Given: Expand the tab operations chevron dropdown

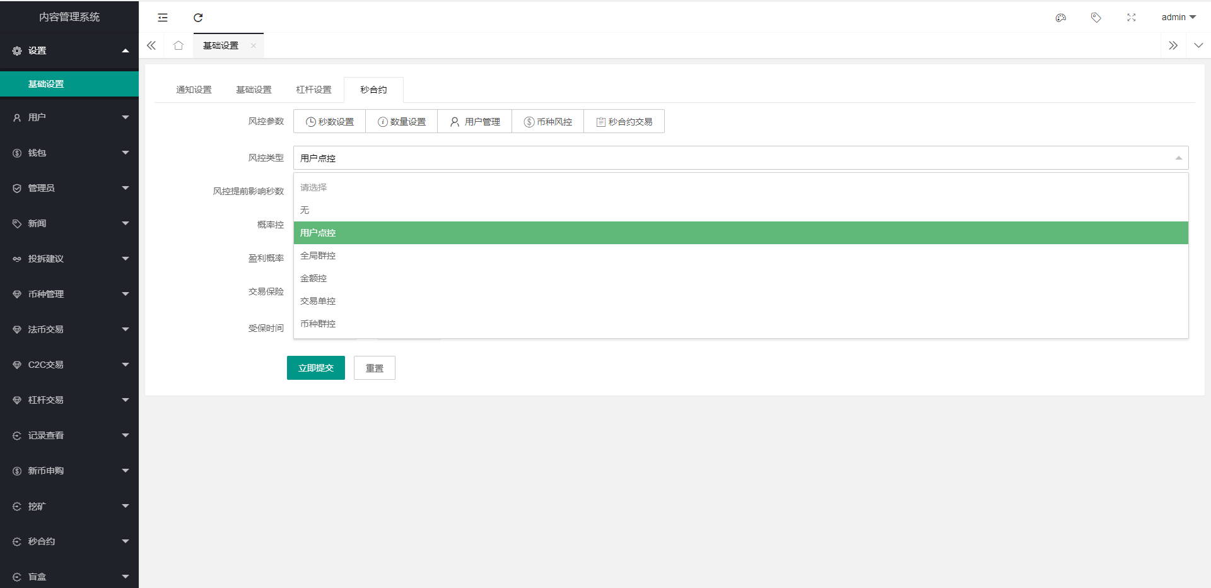Looking at the screenshot, I should [1198, 45].
